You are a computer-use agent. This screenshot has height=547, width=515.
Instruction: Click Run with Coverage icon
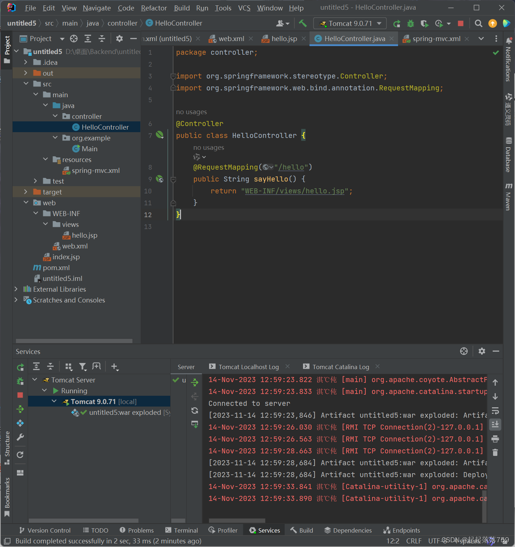424,23
